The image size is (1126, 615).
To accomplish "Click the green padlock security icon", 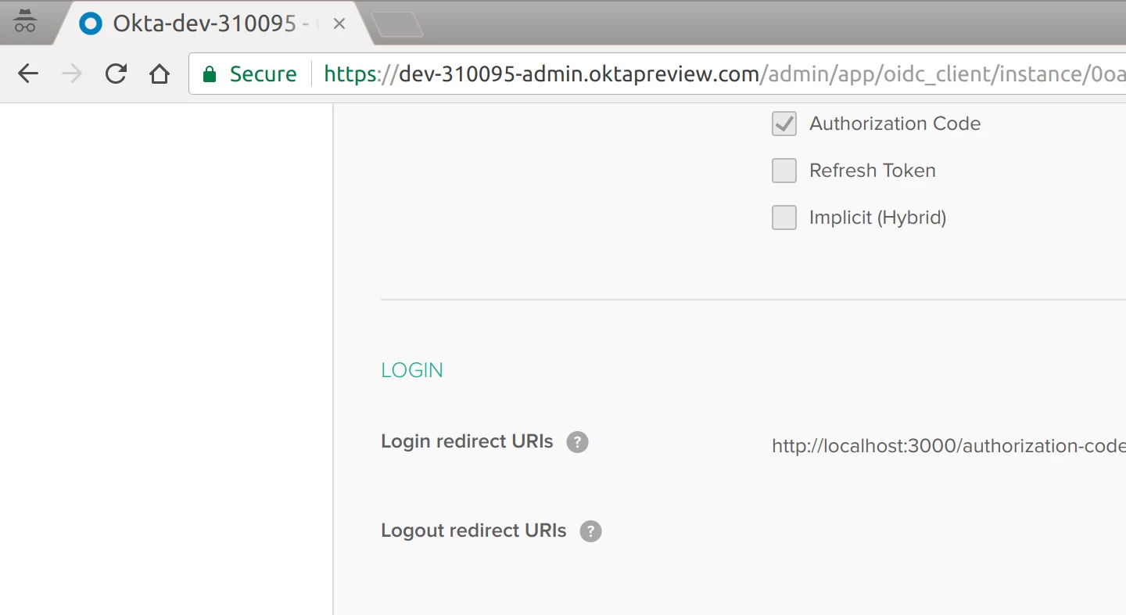I will click(209, 74).
